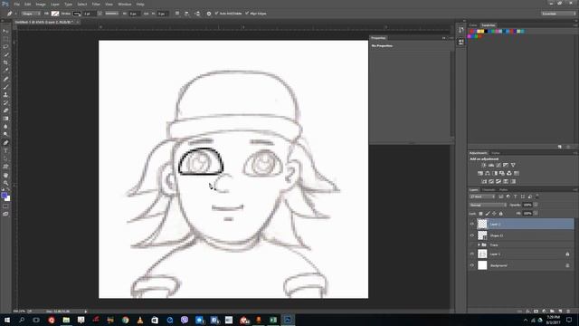Viewport: 579px width, 326px height.
Task: Open the Opacity slider dropdown
Action: (536, 205)
